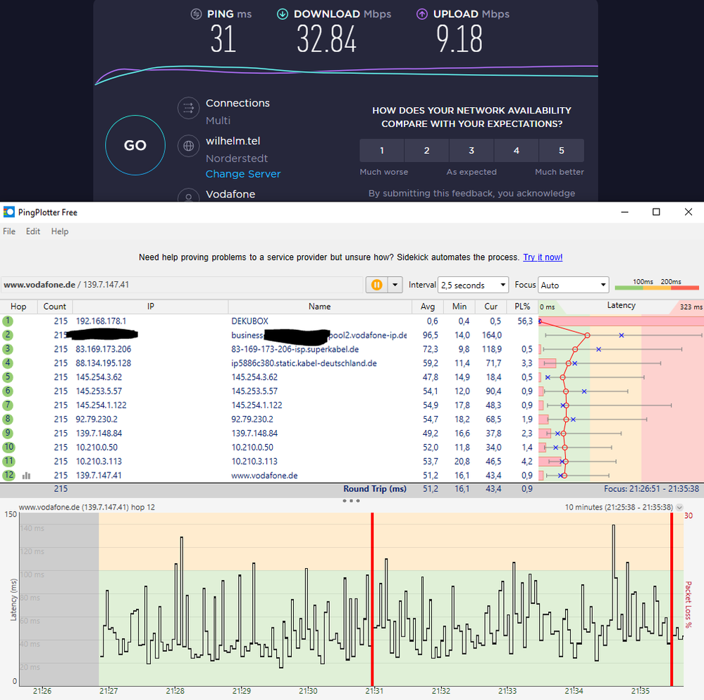This screenshot has width=704, height=700.
Task: Click hop 1 green circle icon
Action: click(x=8, y=321)
